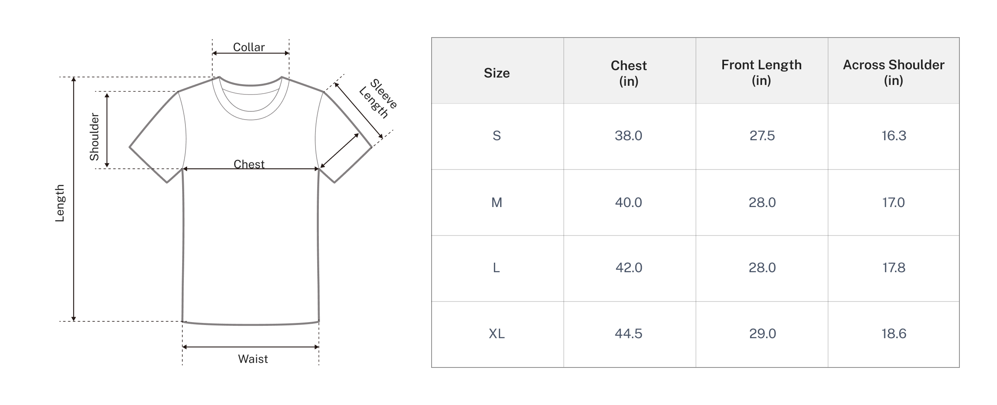Click the 27.5 front length value
This screenshot has height=405, width=997.
pyautogui.click(x=762, y=136)
